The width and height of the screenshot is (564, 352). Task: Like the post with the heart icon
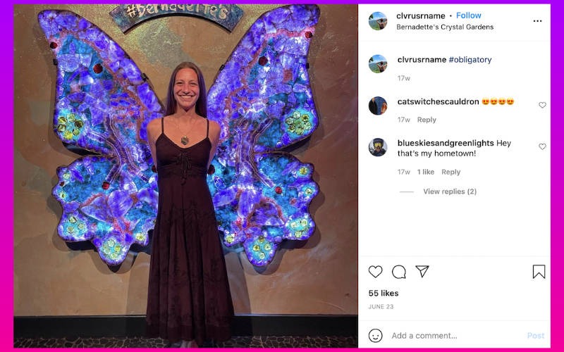click(375, 272)
